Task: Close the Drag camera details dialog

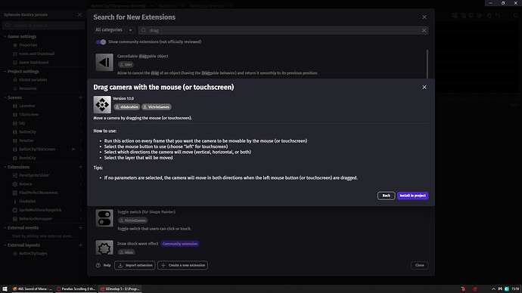Action: coord(424,87)
